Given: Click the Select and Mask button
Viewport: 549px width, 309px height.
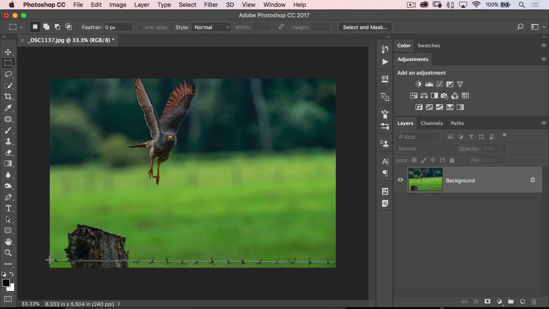Looking at the screenshot, I should click(x=365, y=27).
